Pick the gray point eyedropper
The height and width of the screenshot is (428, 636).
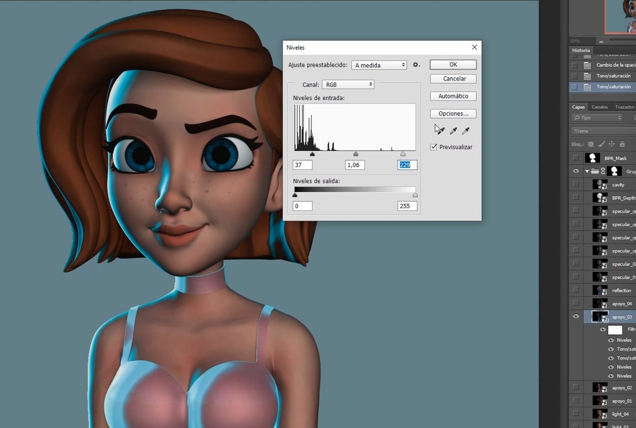(x=453, y=131)
